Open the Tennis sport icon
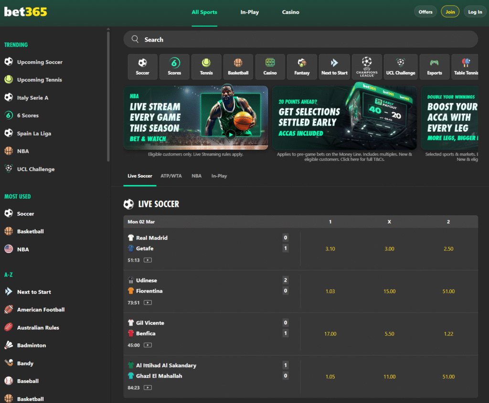The image size is (489, 403). click(x=206, y=66)
